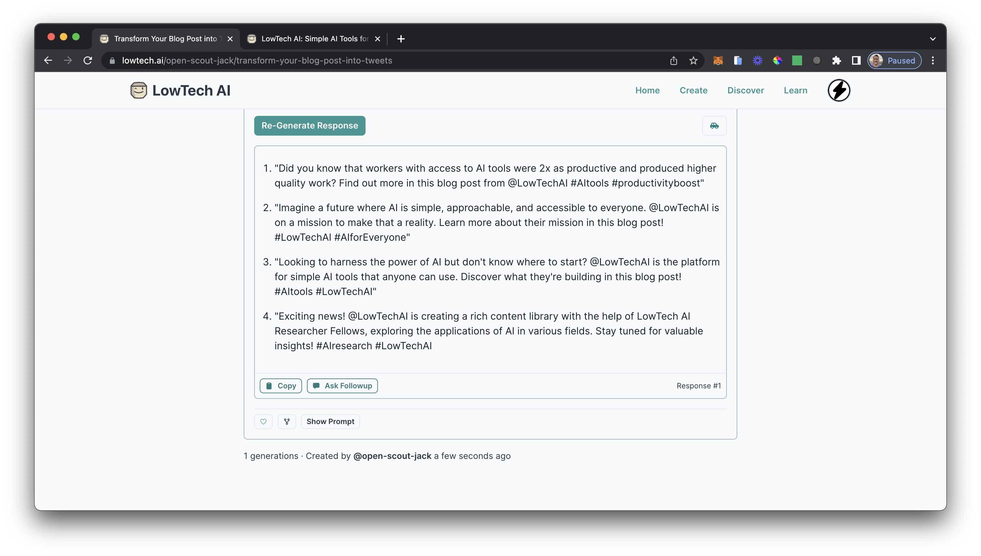Click the lightning bolt profile avatar
The height and width of the screenshot is (556, 981).
(x=838, y=91)
